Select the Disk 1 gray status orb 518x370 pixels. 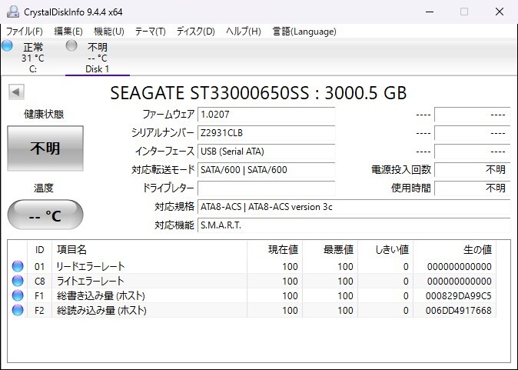71,46
